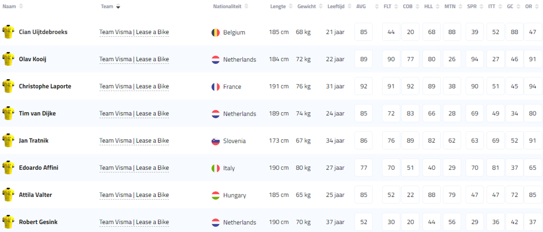
Task: Open Tim van Dijke's rider name
Action: click(x=37, y=113)
